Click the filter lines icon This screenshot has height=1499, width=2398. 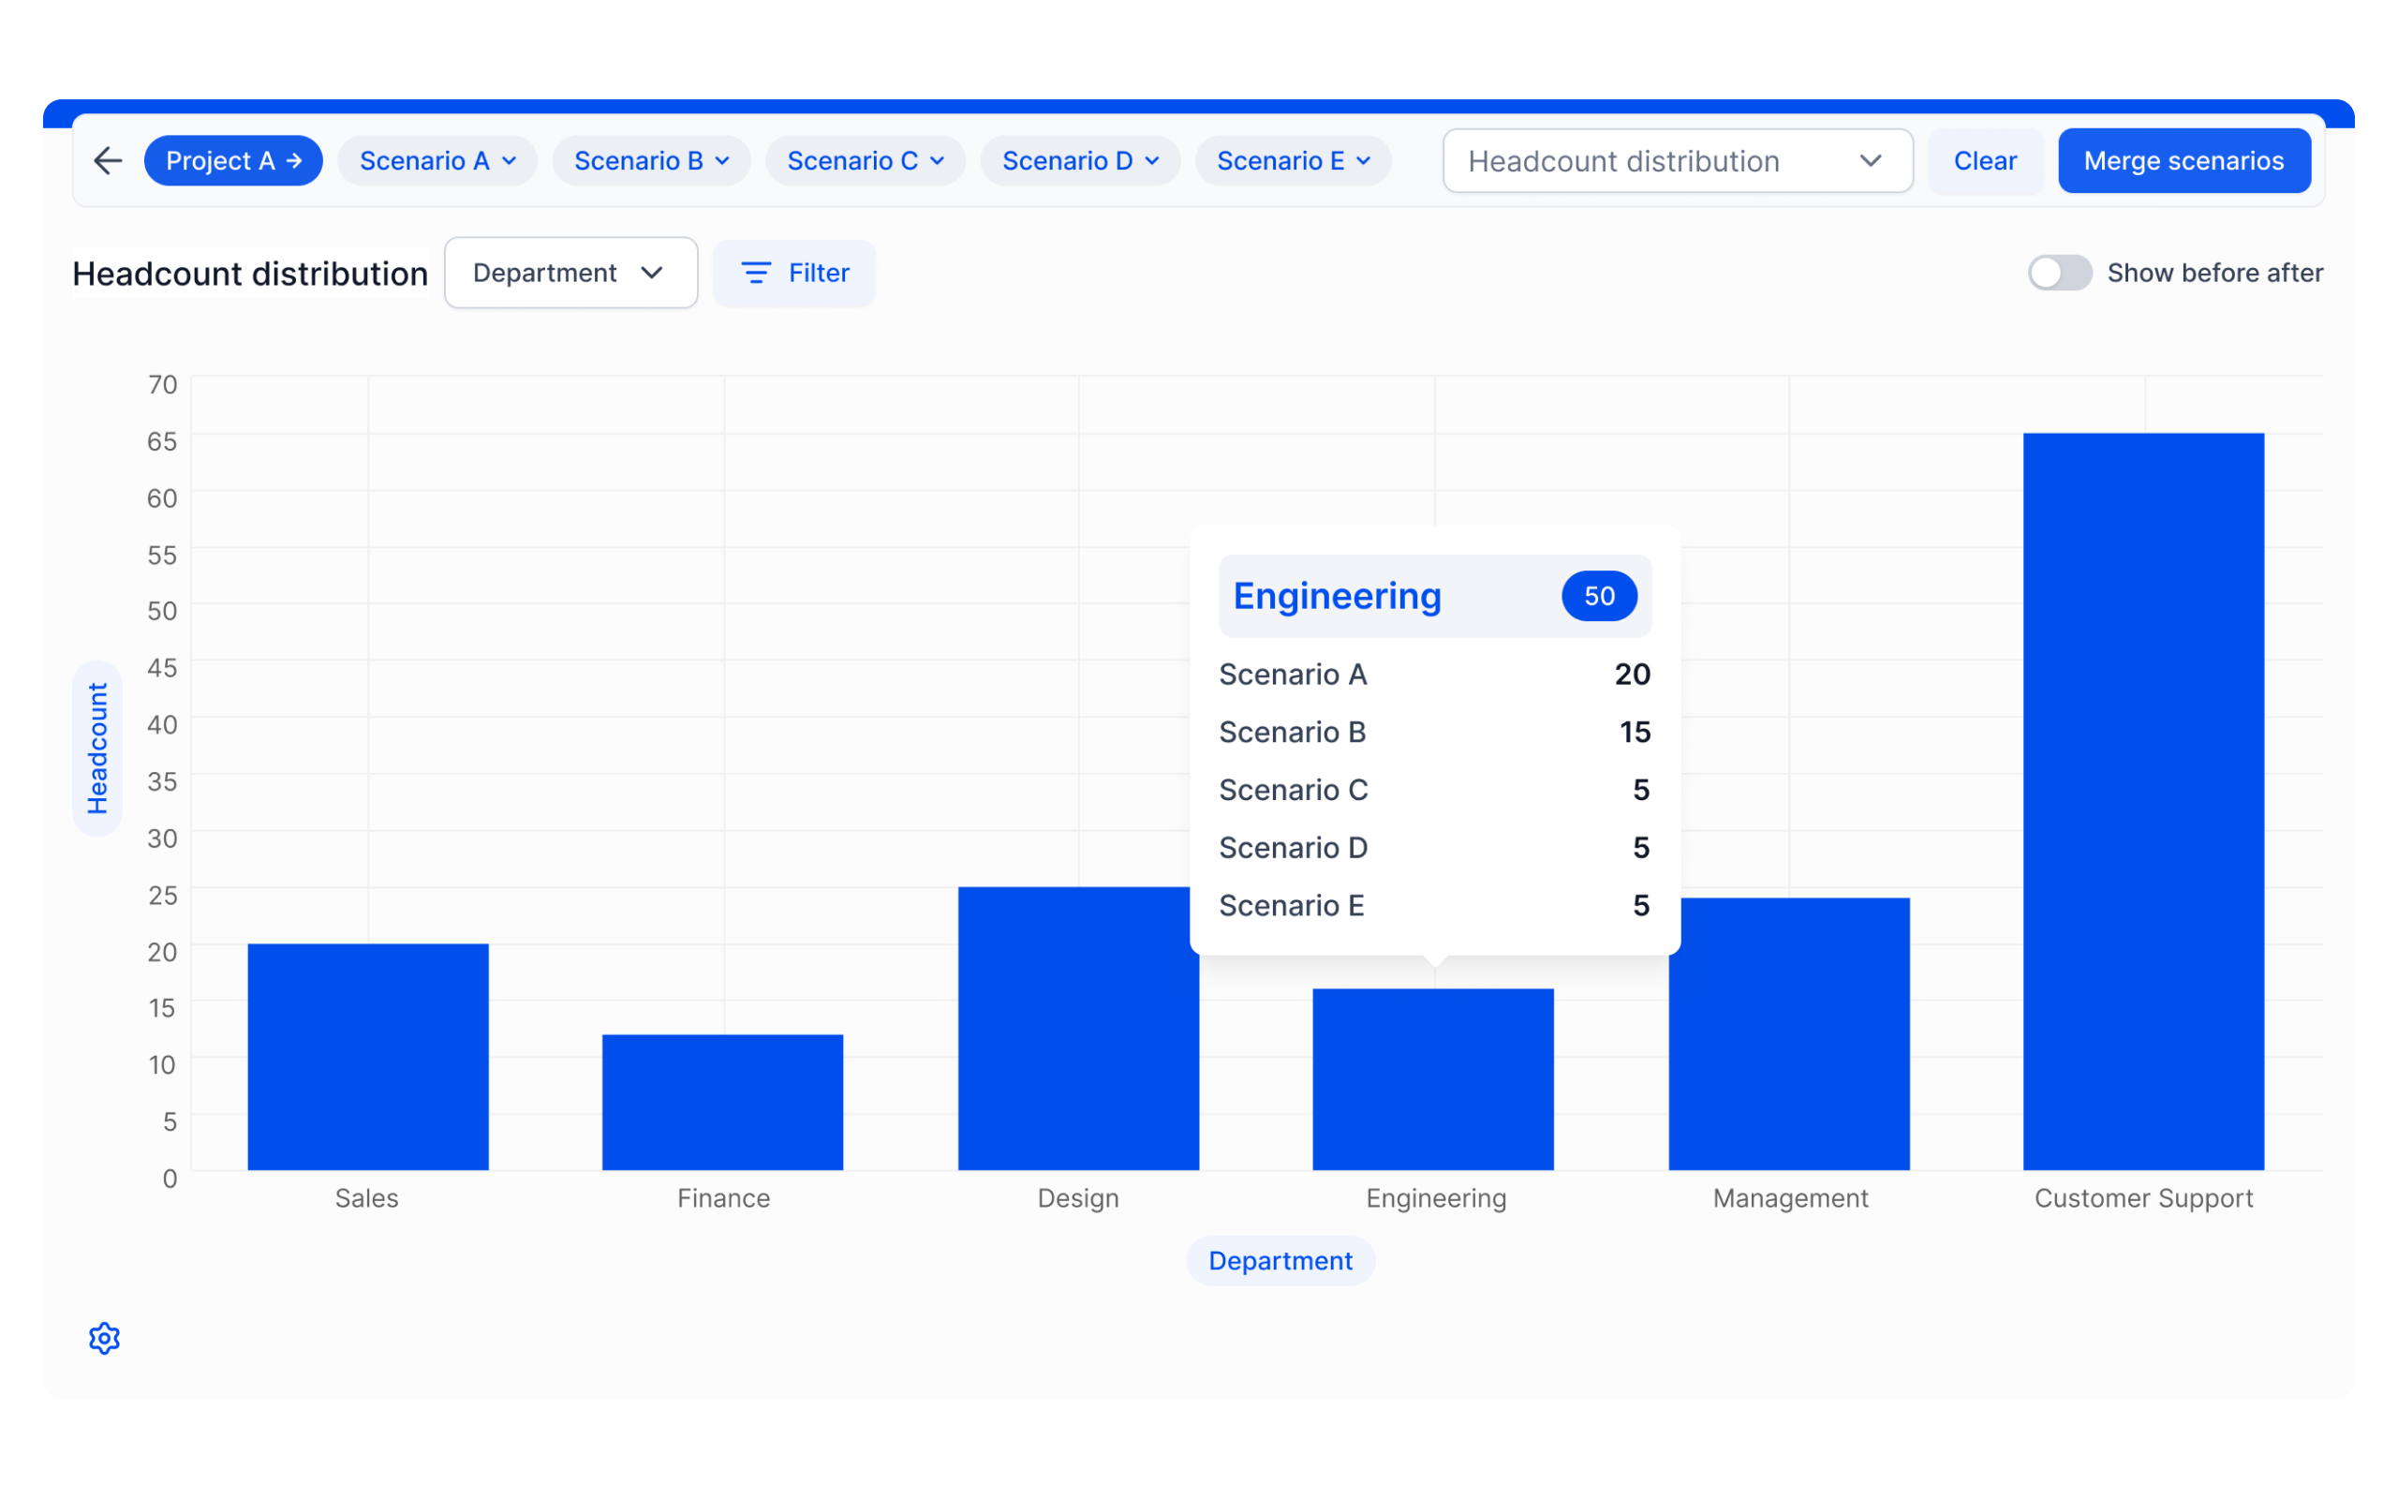click(x=756, y=273)
